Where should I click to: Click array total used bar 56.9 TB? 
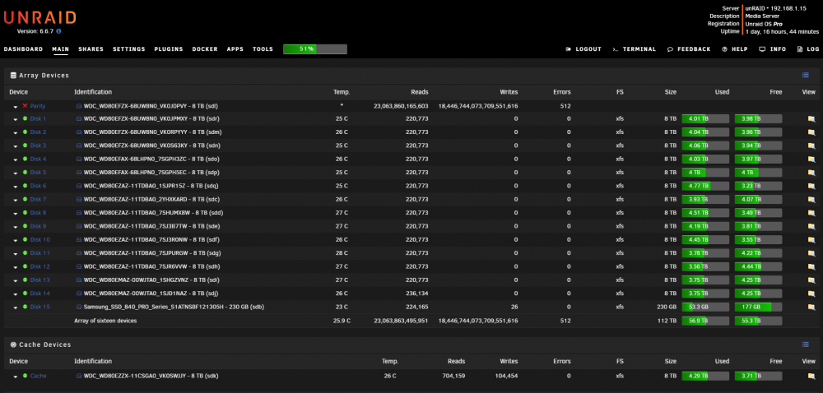(705, 321)
